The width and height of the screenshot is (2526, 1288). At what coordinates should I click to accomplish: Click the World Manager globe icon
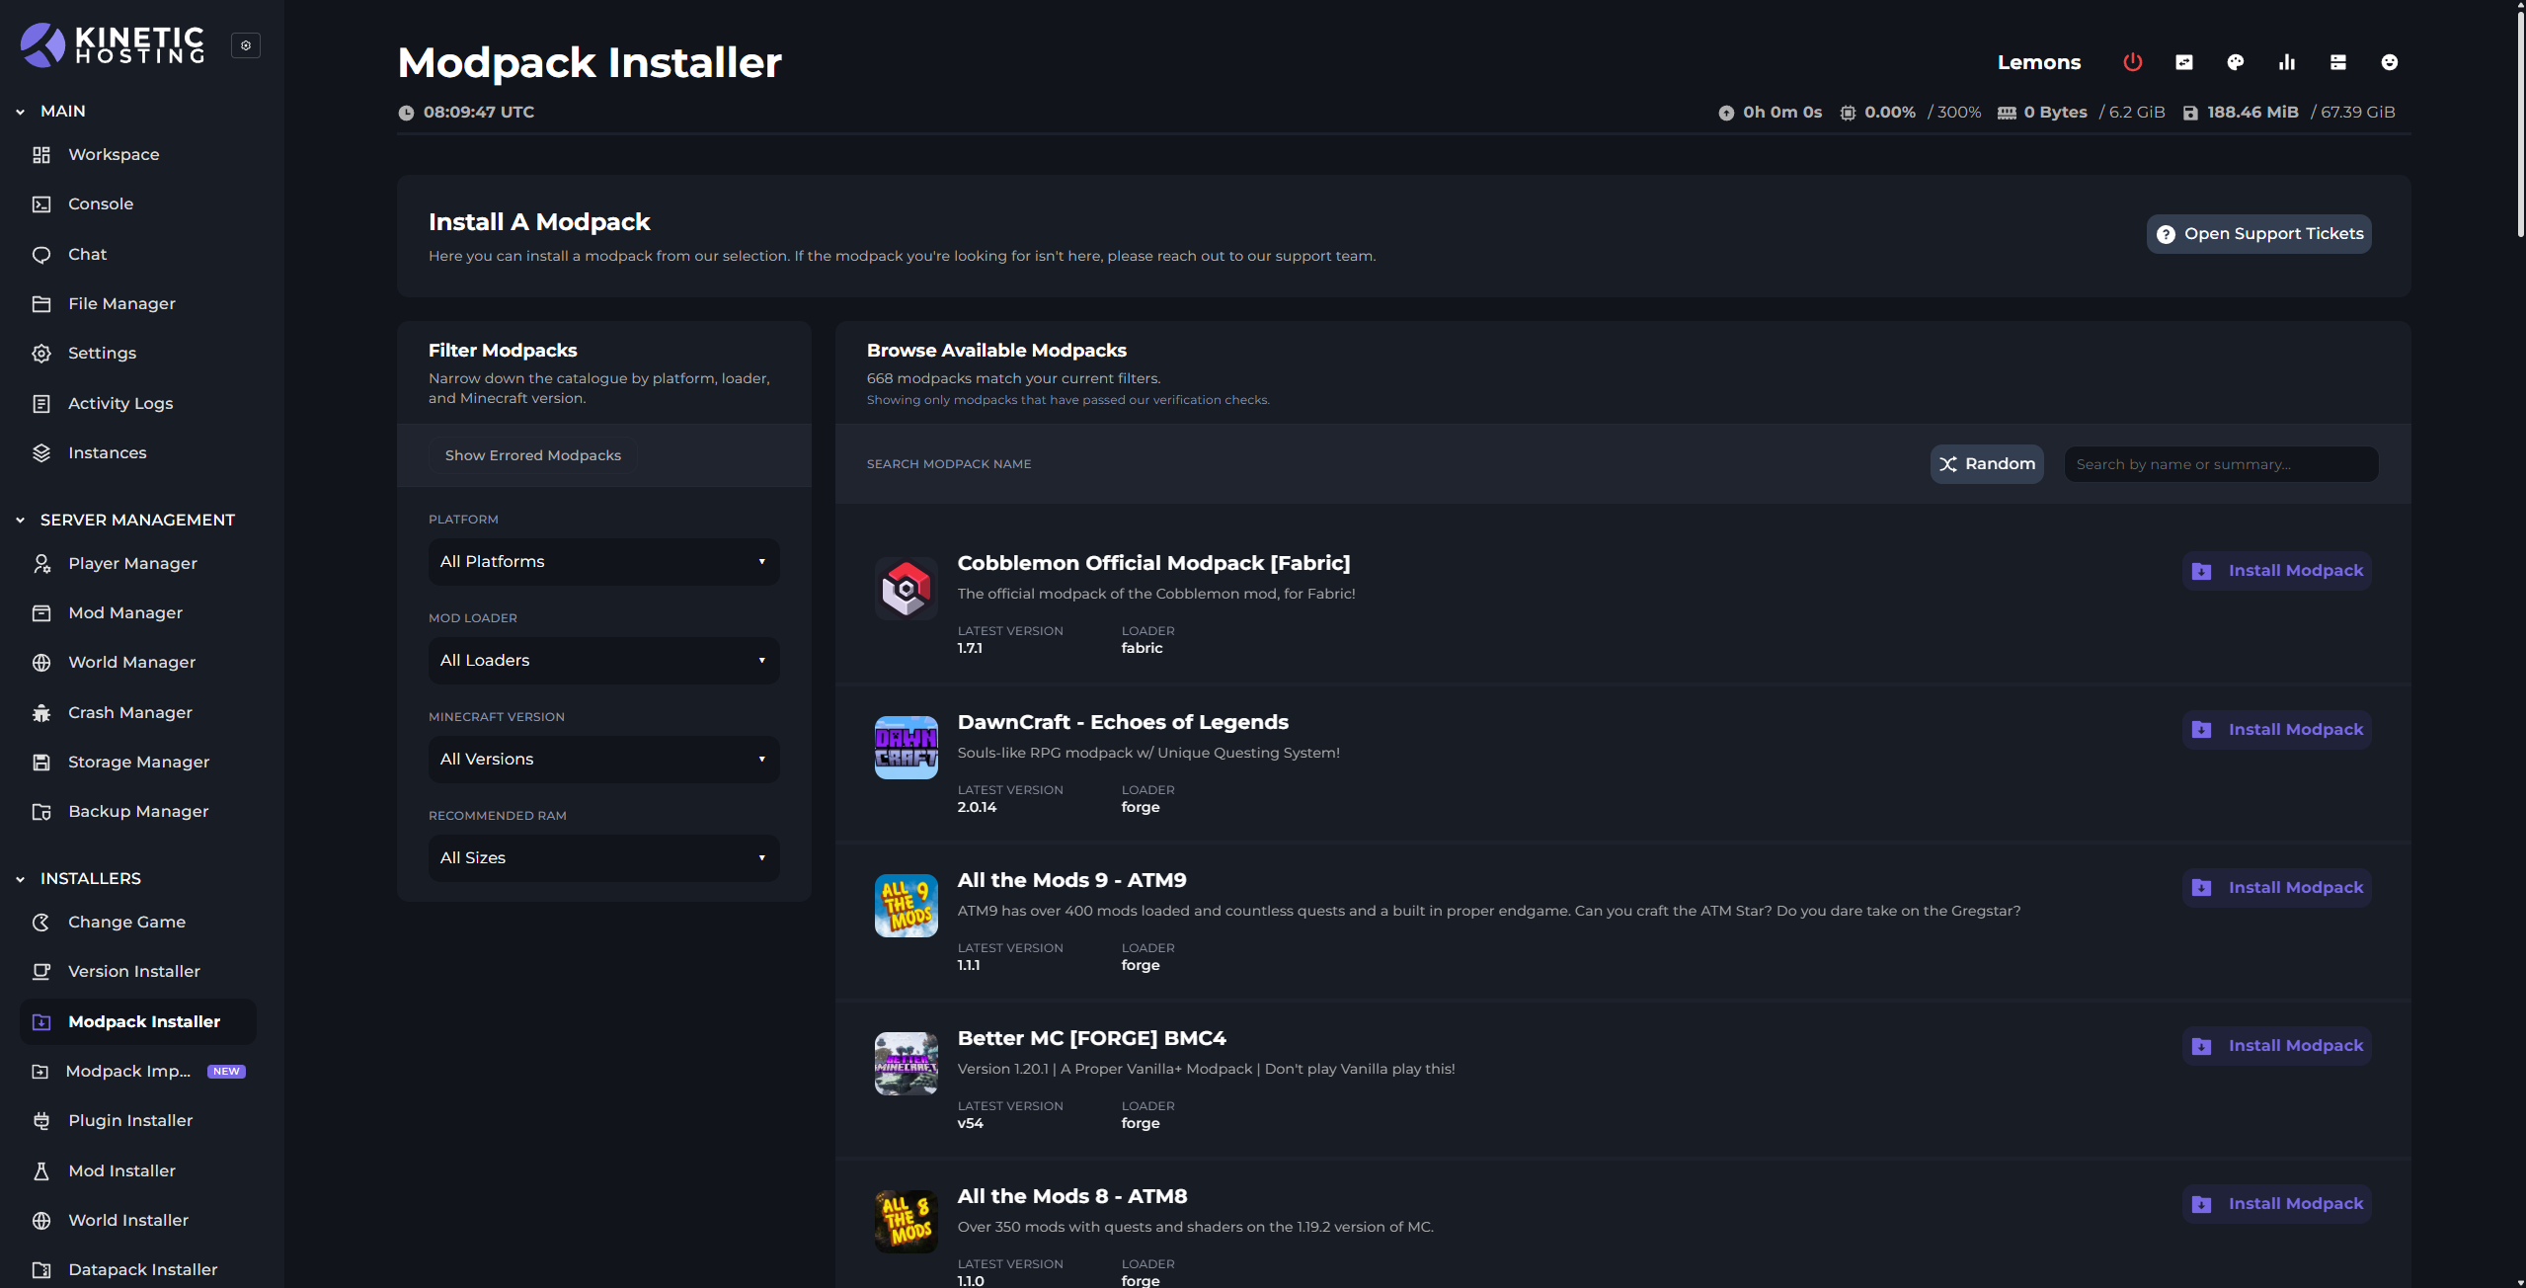tap(41, 663)
